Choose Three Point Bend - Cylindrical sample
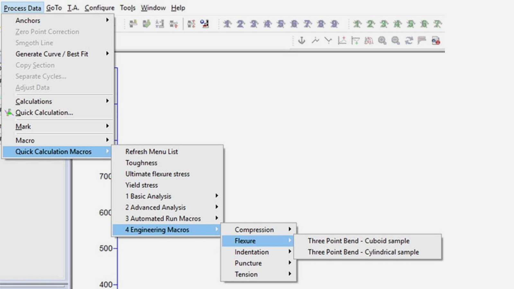Screen dimensions: 514x289 363,252
